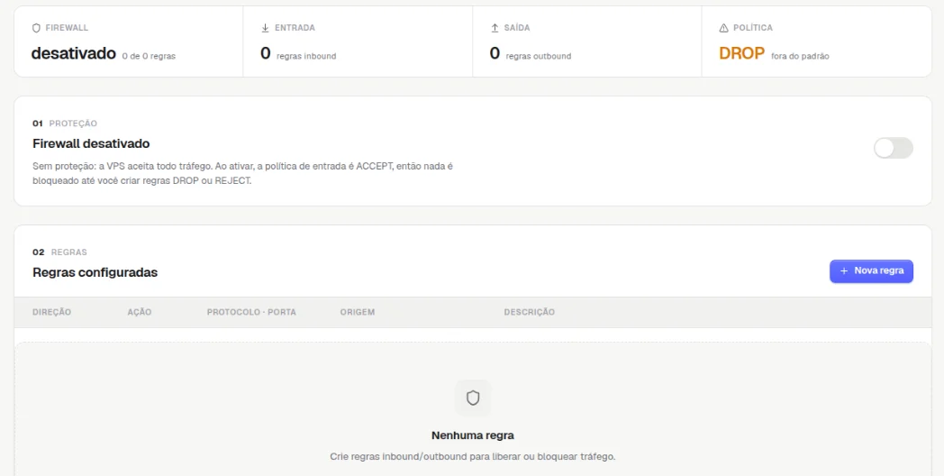The width and height of the screenshot is (944, 476).
Task: Click the 'Regras configuradas' heading
Action: (x=95, y=272)
